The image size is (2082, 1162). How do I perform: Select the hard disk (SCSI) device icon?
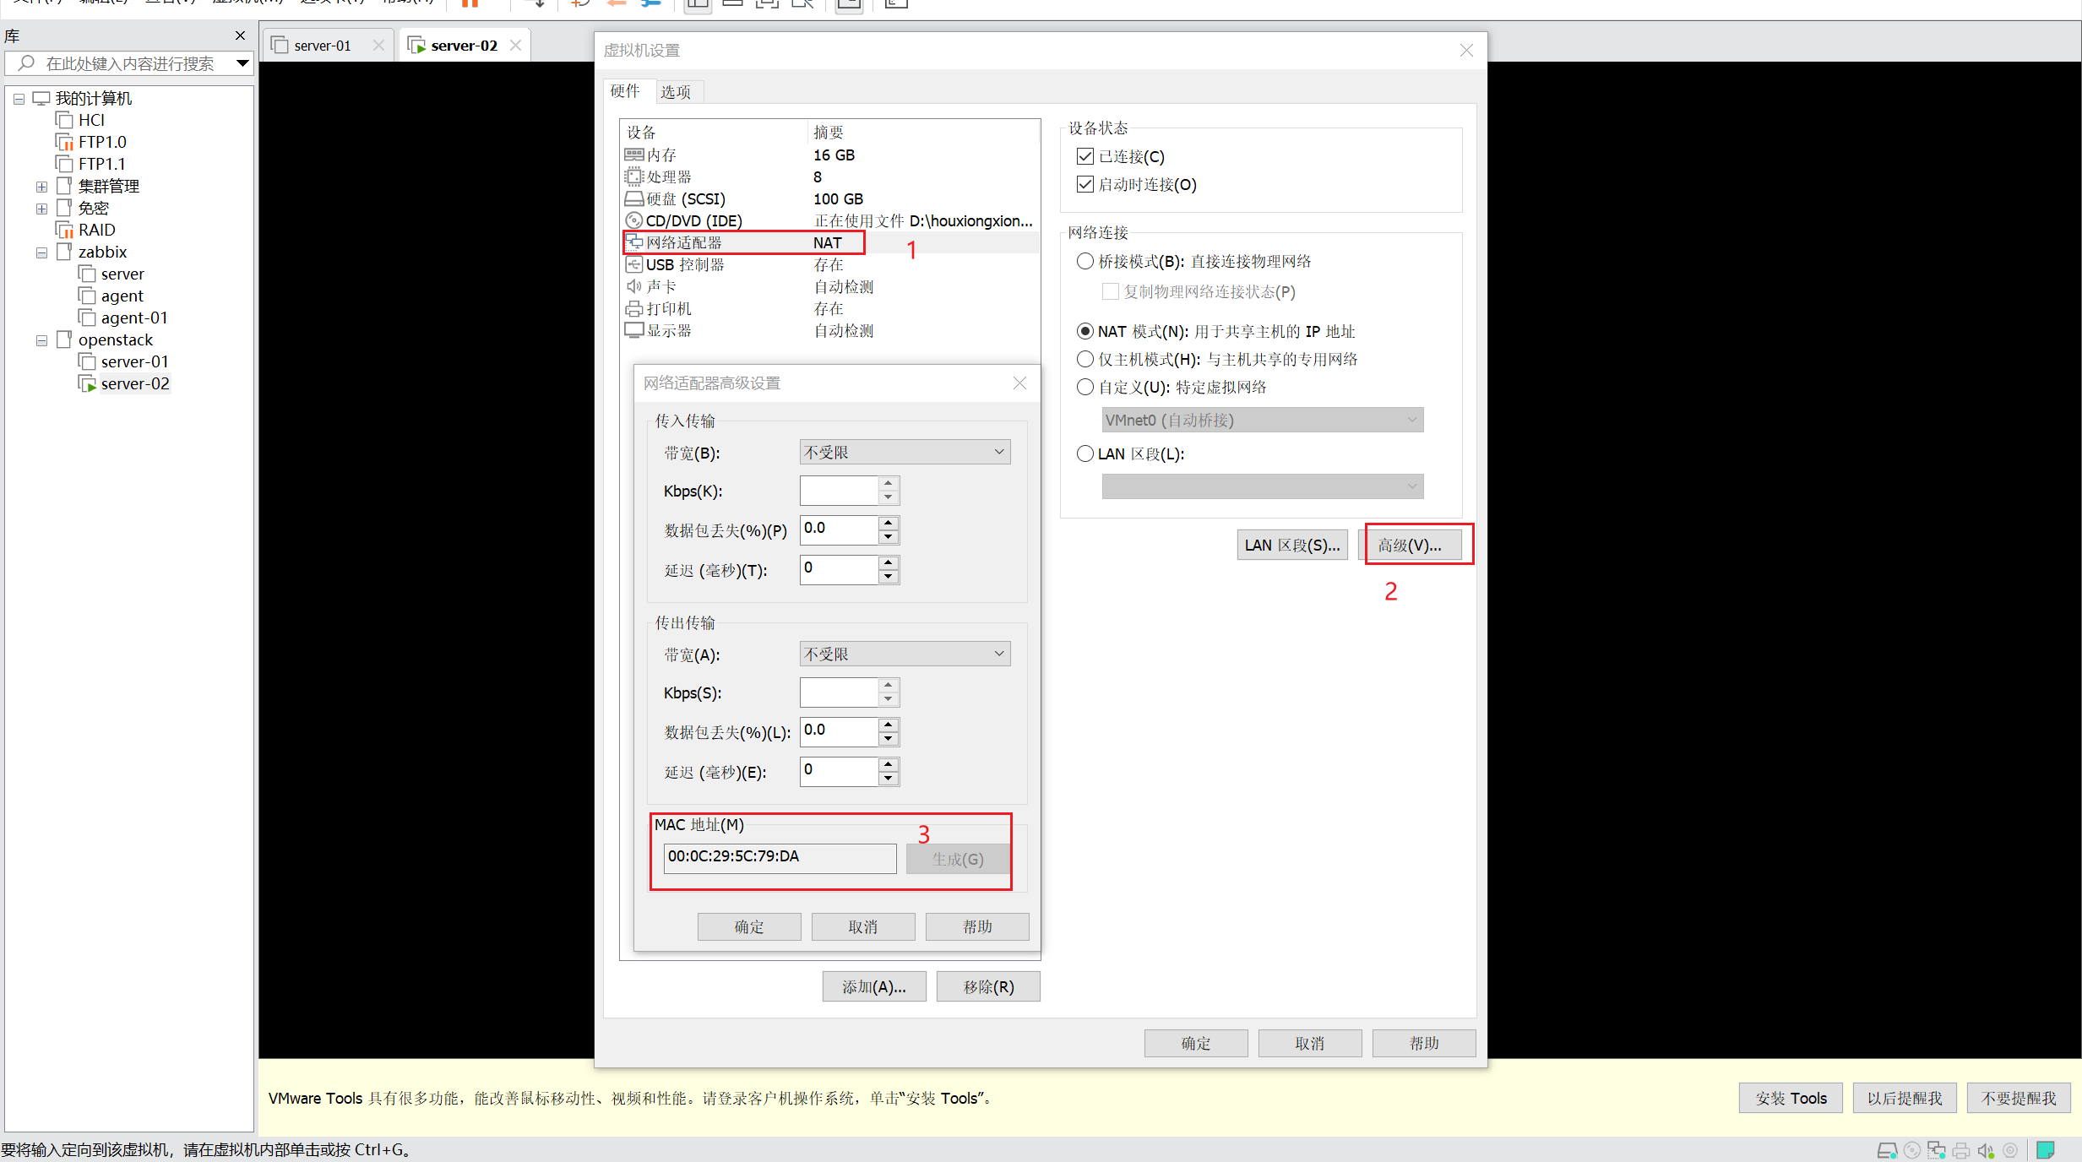pyautogui.click(x=633, y=198)
